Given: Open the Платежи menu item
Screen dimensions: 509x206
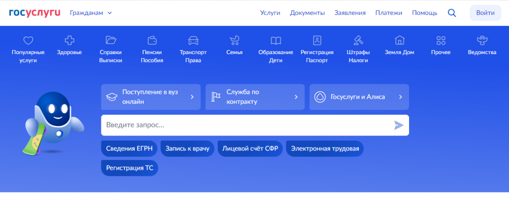Looking at the screenshot, I should pos(389,13).
